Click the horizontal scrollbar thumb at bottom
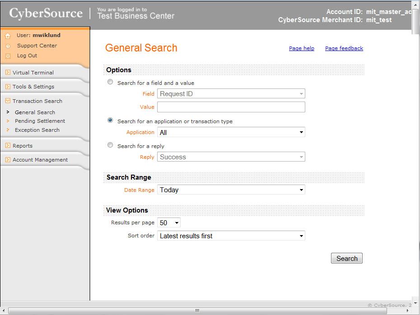The height and width of the screenshot is (315, 420). tap(197, 310)
